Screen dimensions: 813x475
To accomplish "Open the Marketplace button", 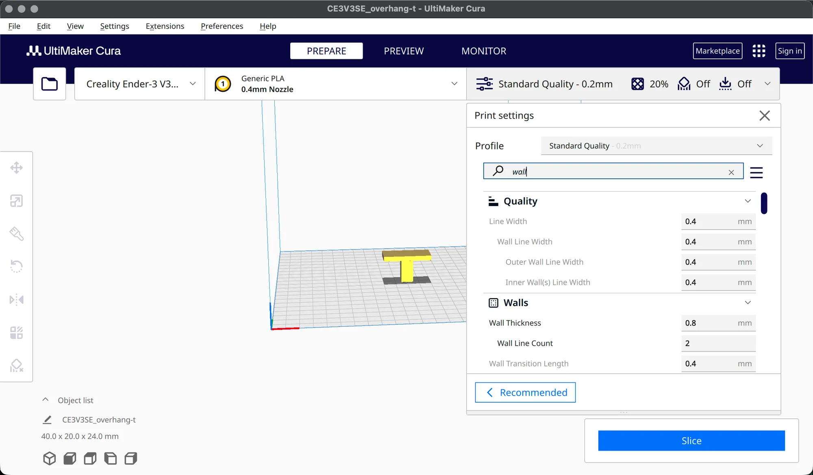I will coord(717,51).
